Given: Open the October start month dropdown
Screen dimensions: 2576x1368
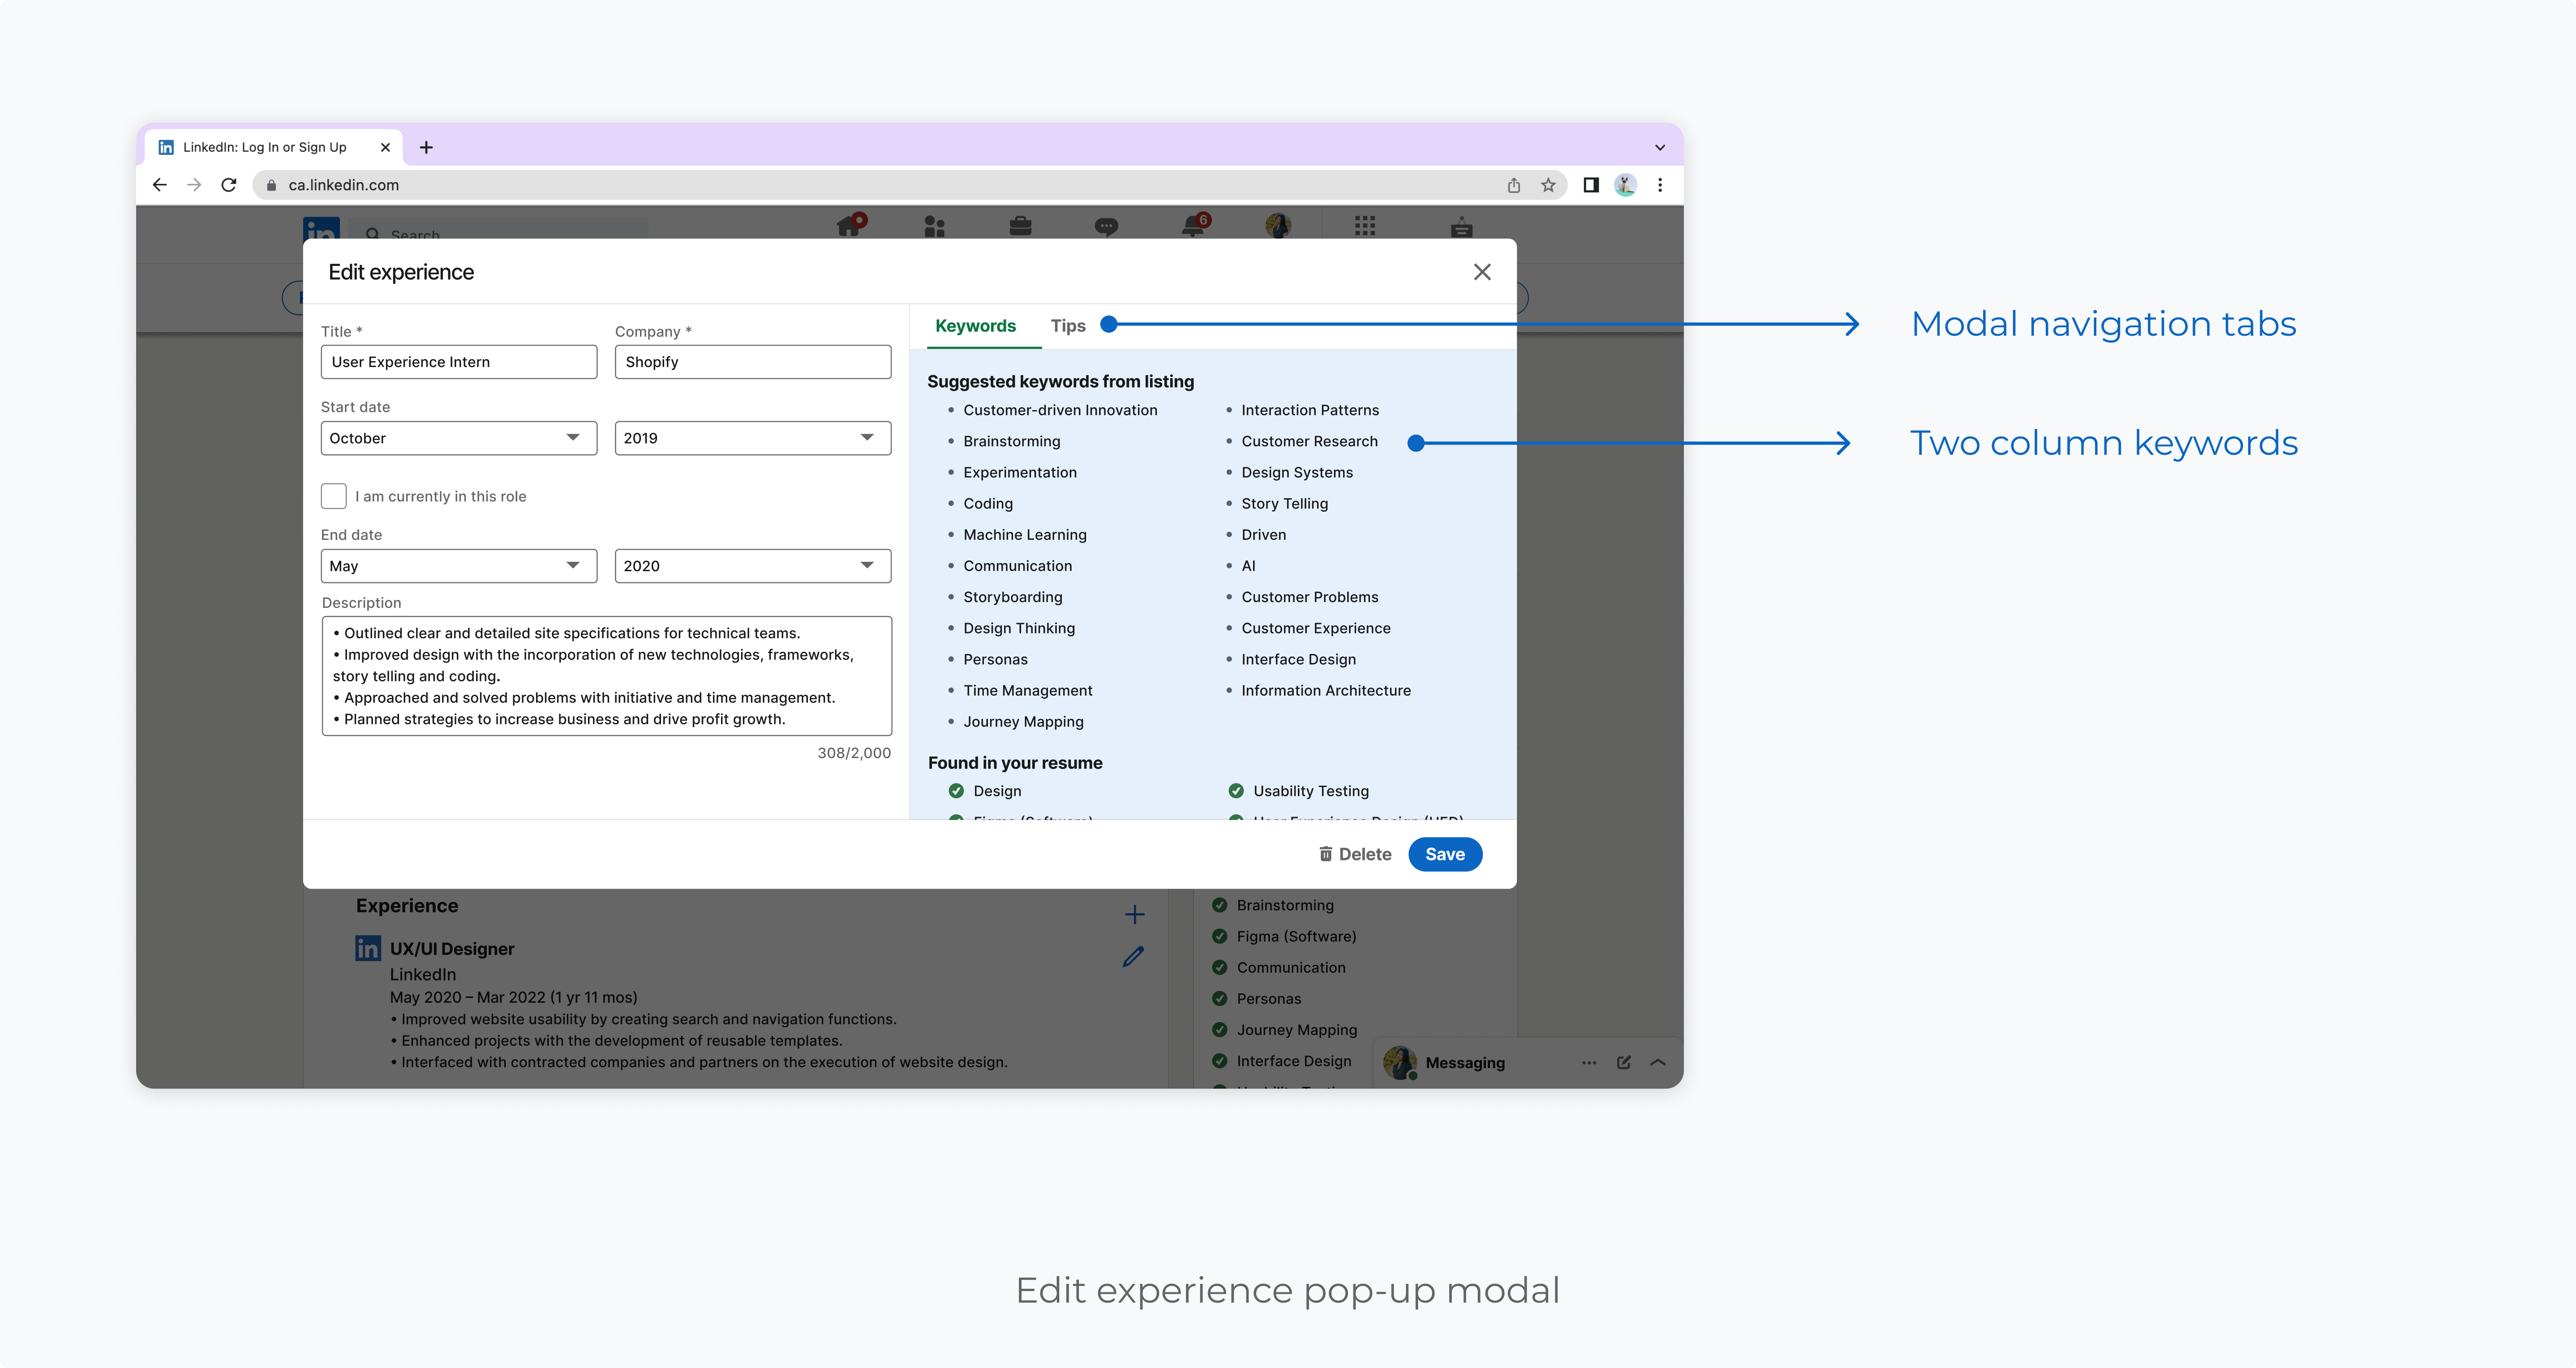Looking at the screenshot, I should click(x=458, y=438).
